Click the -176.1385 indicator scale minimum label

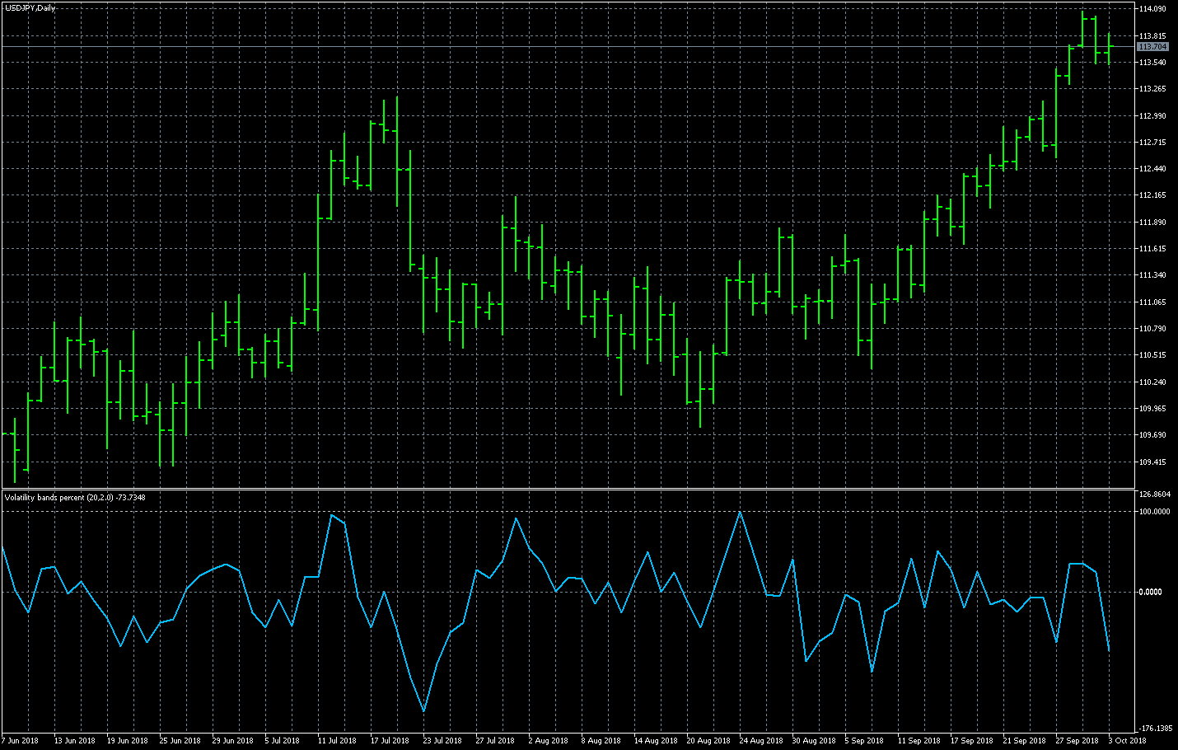(1156, 729)
